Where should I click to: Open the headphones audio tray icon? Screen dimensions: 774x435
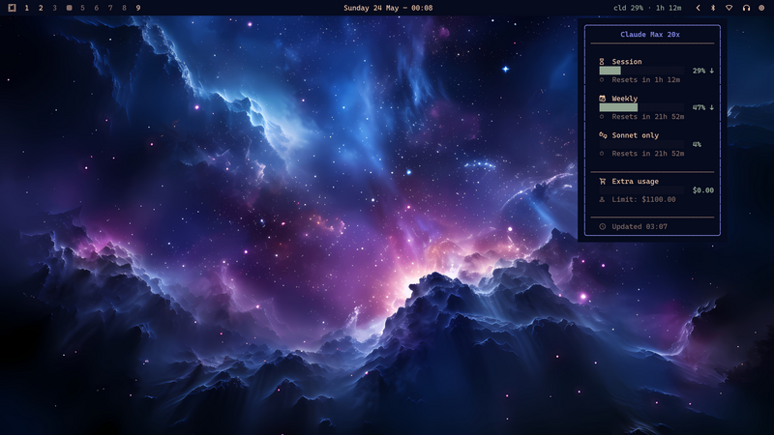(x=746, y=8)
